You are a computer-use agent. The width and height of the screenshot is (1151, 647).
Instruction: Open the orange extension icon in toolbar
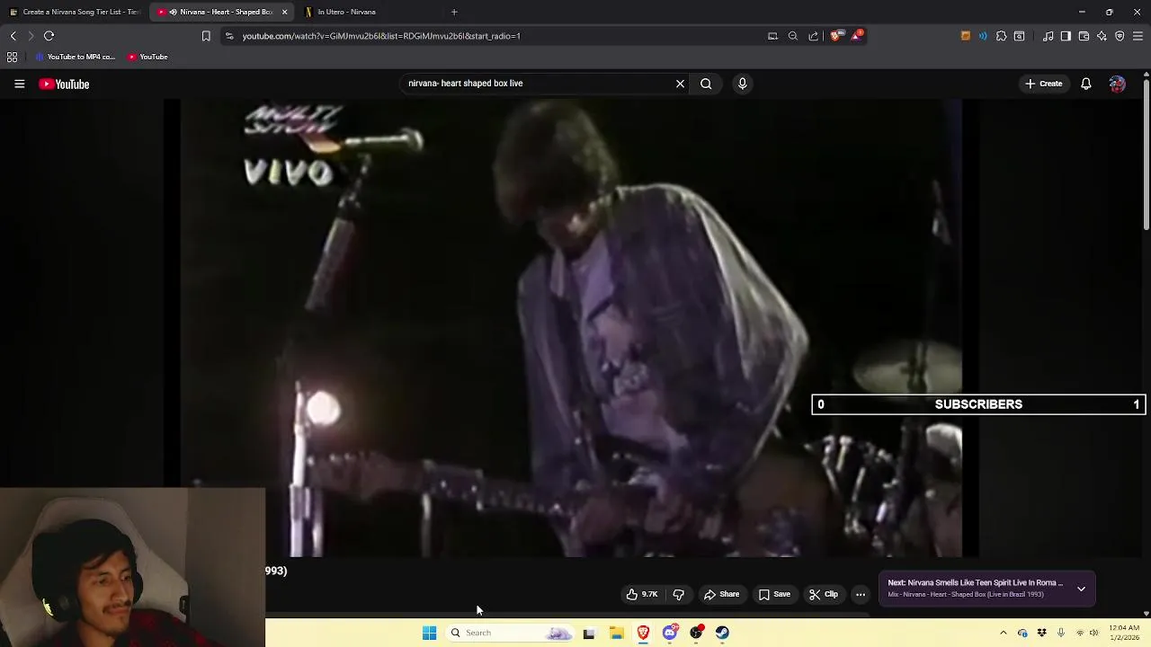pos(966,36)
